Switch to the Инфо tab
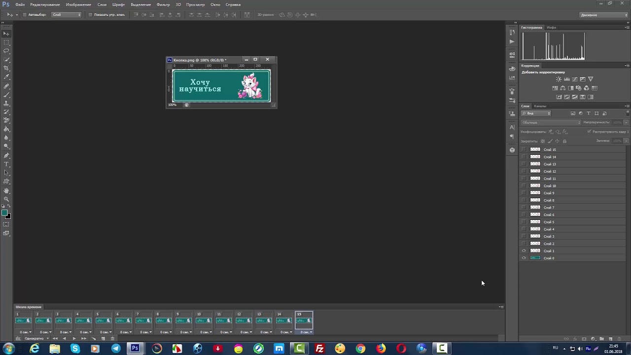 click(551, 28)
